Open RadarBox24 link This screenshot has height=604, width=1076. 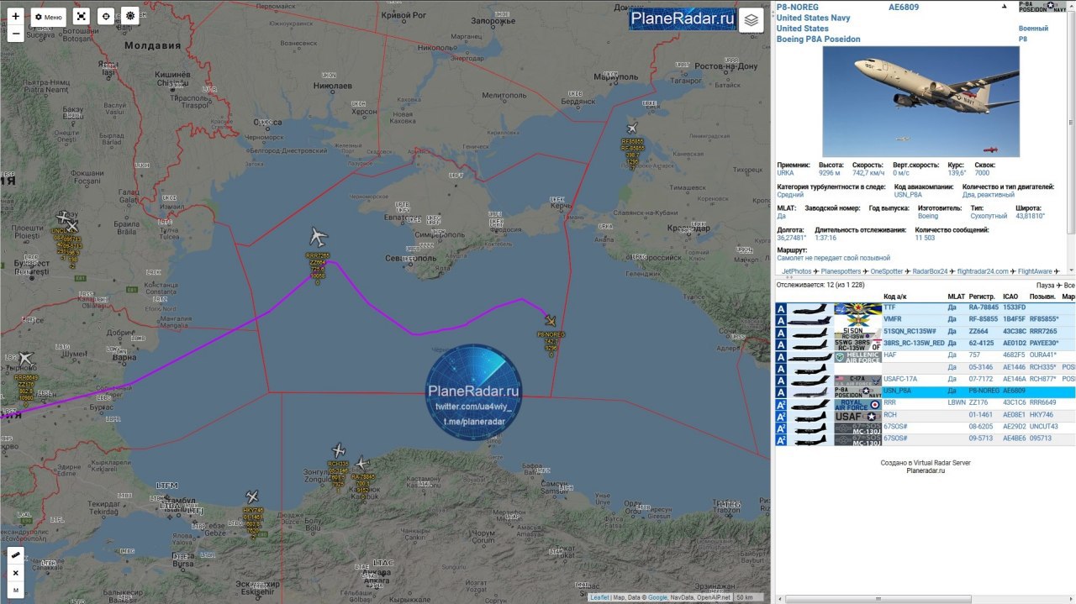tap(931, 271)
